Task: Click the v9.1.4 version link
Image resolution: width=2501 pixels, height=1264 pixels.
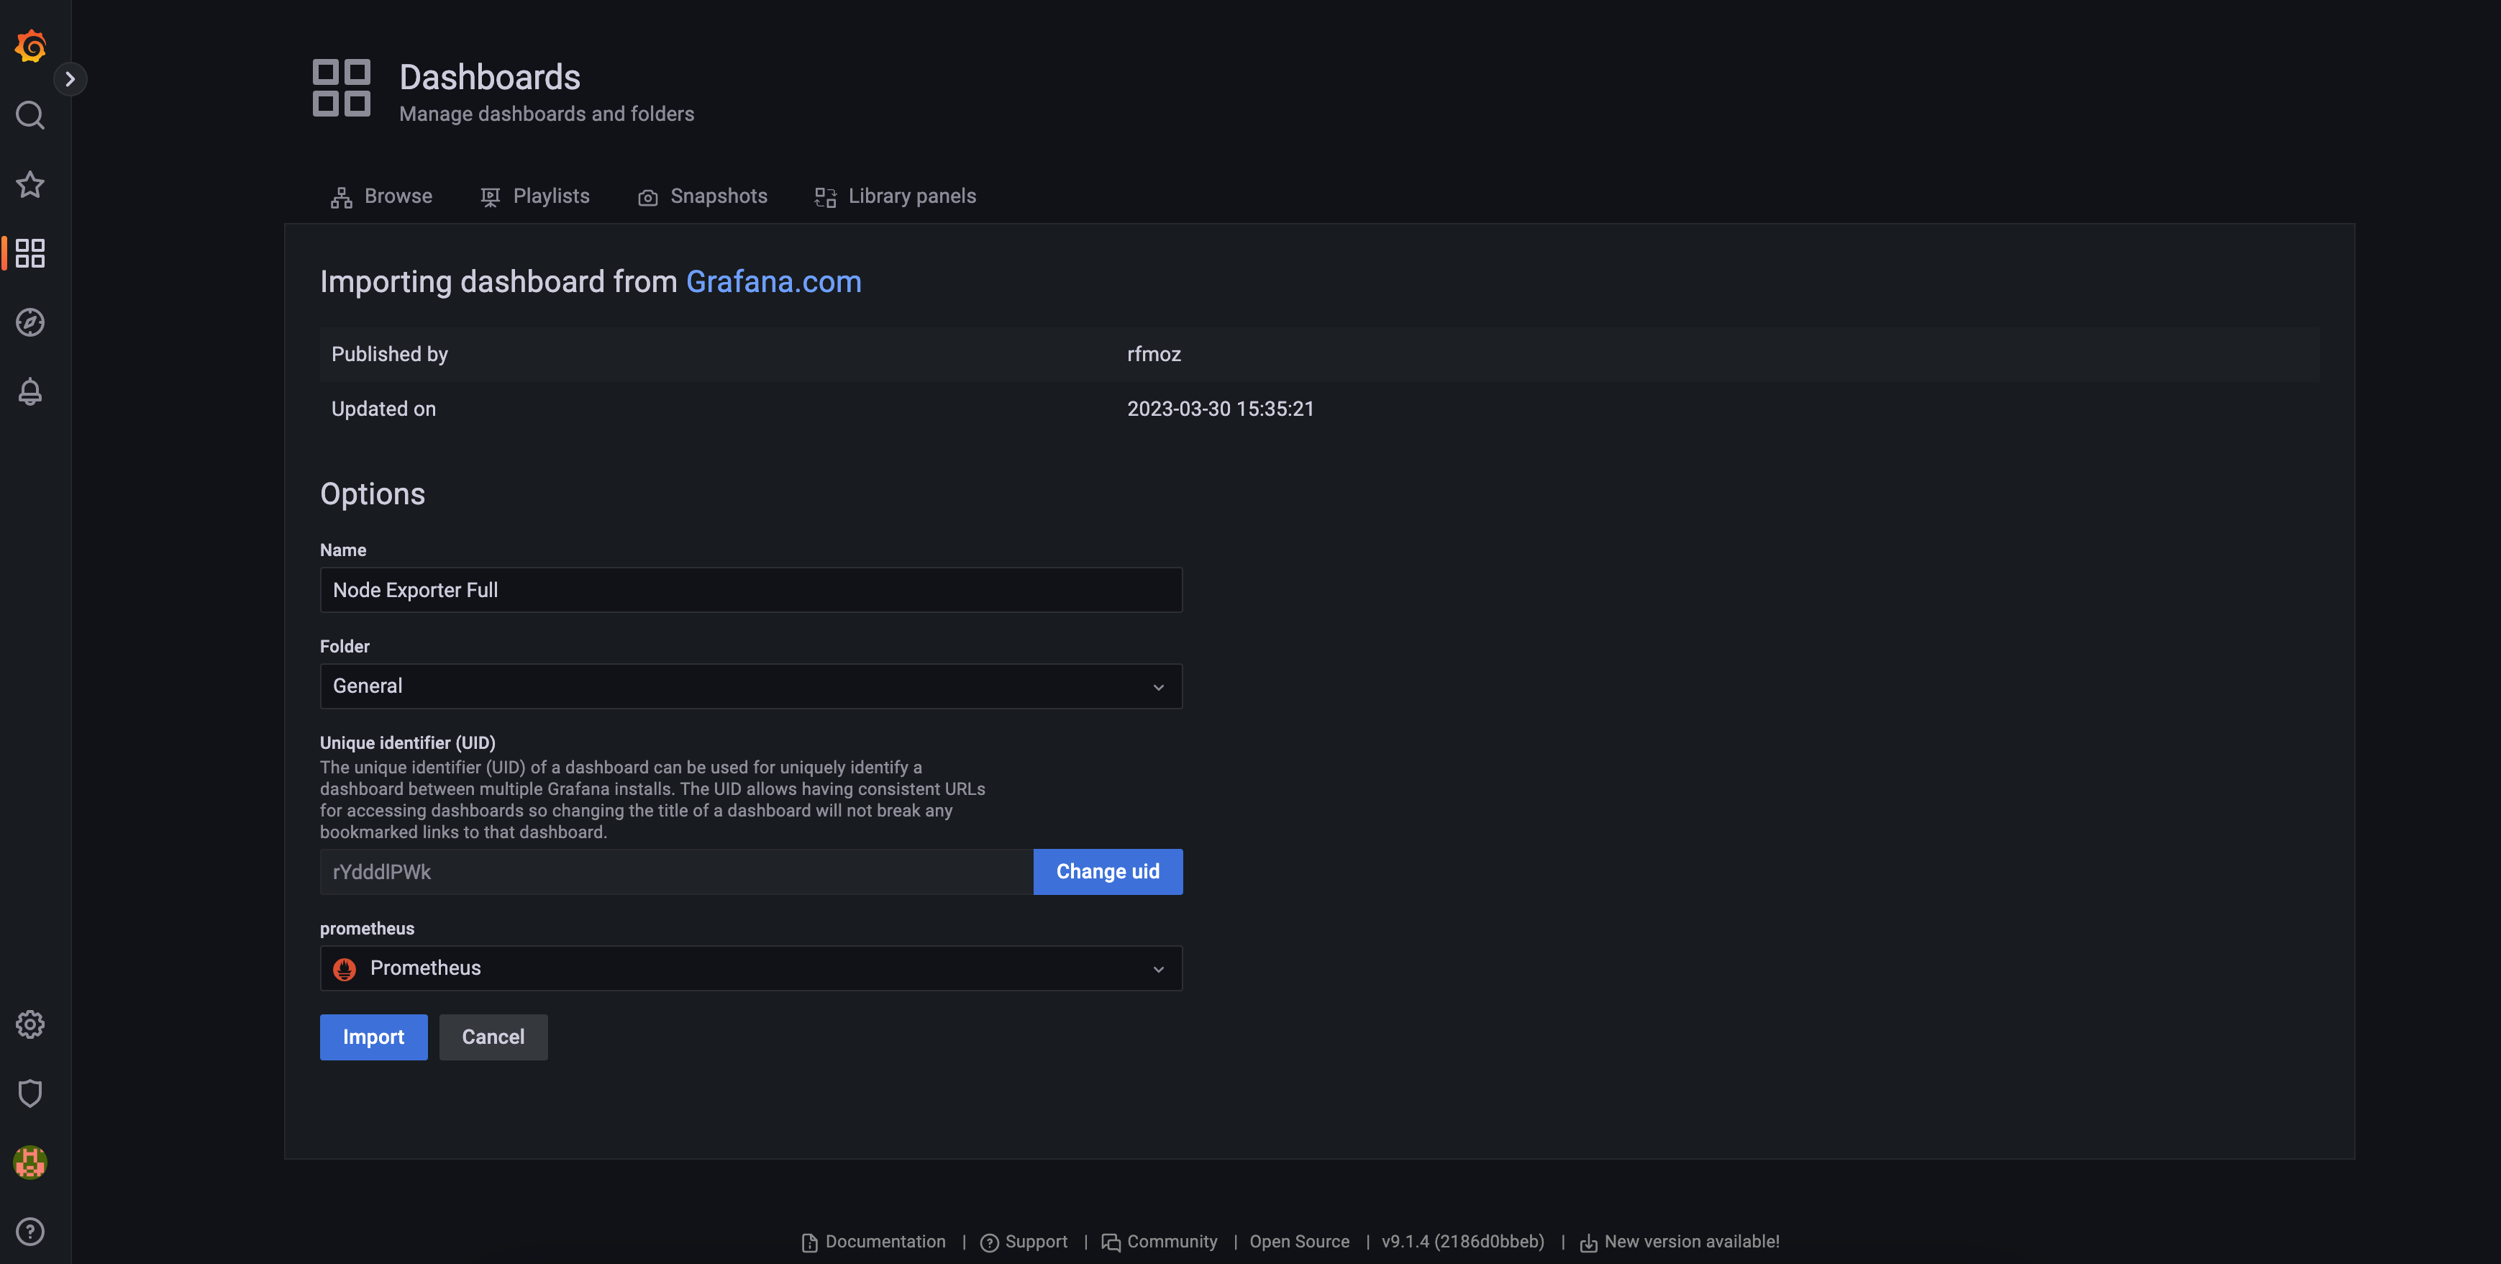Action: coord(1463,1242)
